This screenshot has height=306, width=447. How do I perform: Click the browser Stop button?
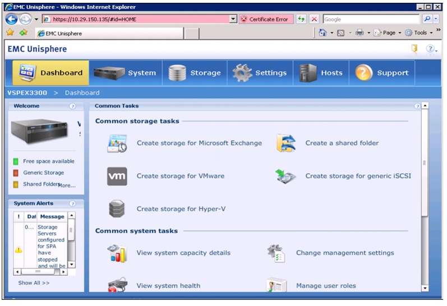(314, 19)
